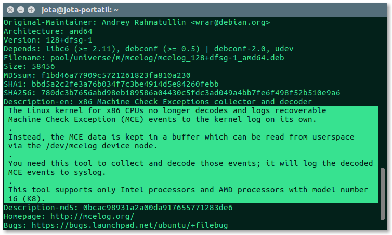
Task: Click the SHA1 hash value
Action: coord(125,84)
